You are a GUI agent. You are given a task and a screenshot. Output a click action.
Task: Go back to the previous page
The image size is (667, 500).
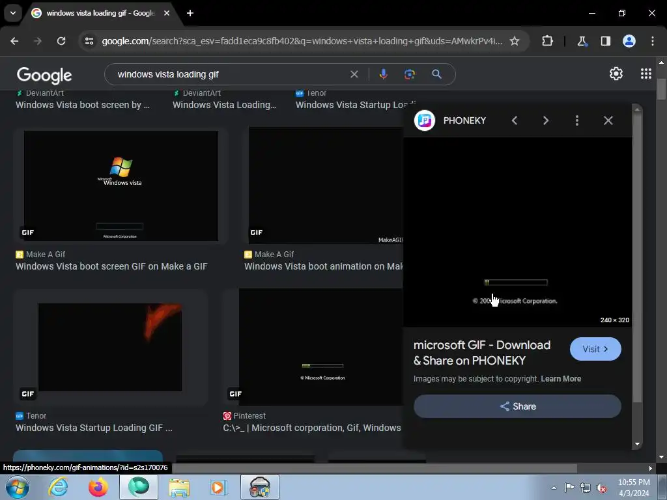[14, 41]
